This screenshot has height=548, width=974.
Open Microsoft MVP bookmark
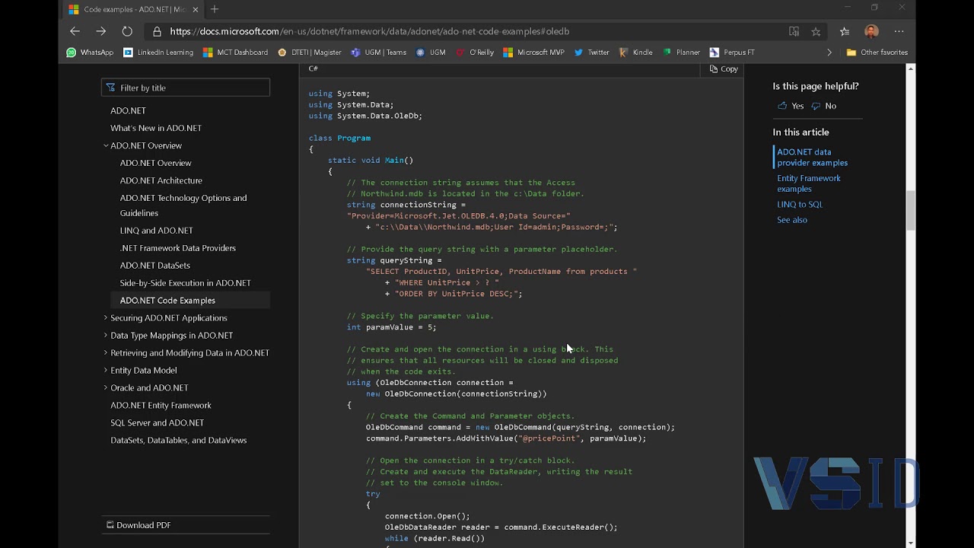tap(533, 53)
